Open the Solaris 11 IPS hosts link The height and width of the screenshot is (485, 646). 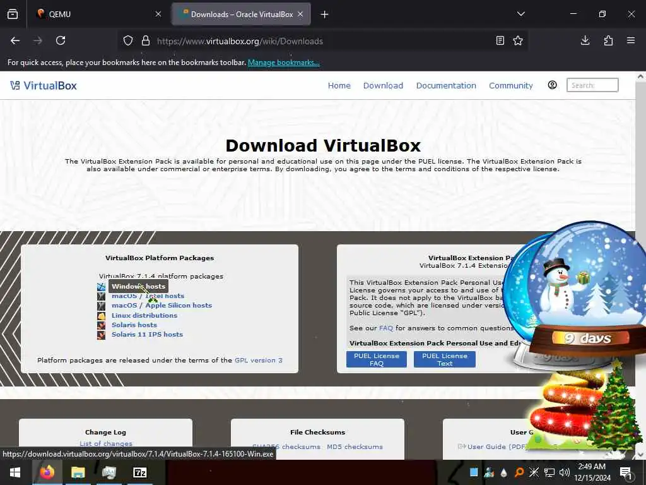[x=147, y=335]
